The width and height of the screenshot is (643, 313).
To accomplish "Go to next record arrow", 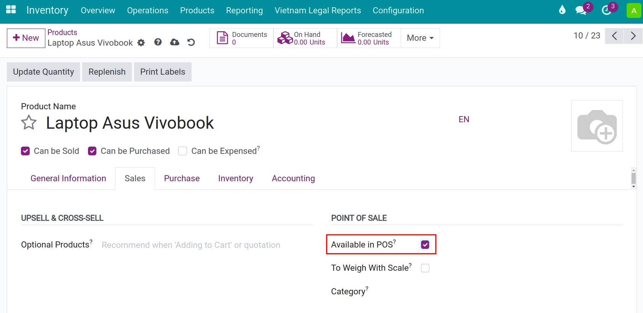I will pos(633,36).
